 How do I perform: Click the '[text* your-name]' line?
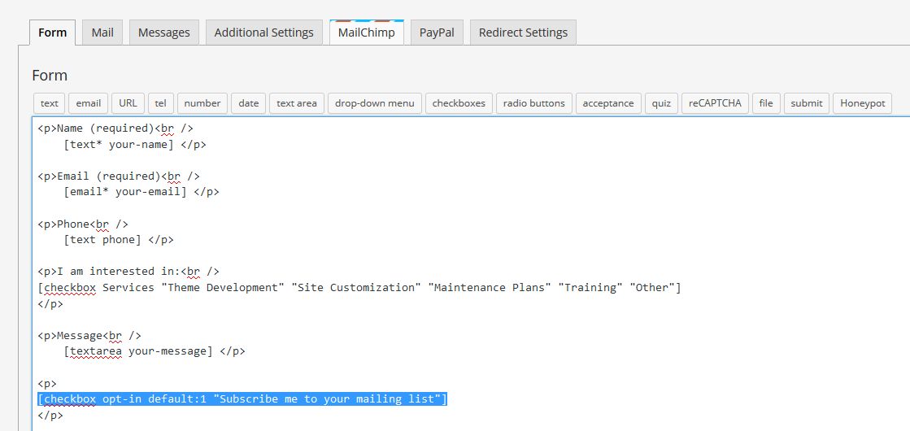[x=135, y=145]
